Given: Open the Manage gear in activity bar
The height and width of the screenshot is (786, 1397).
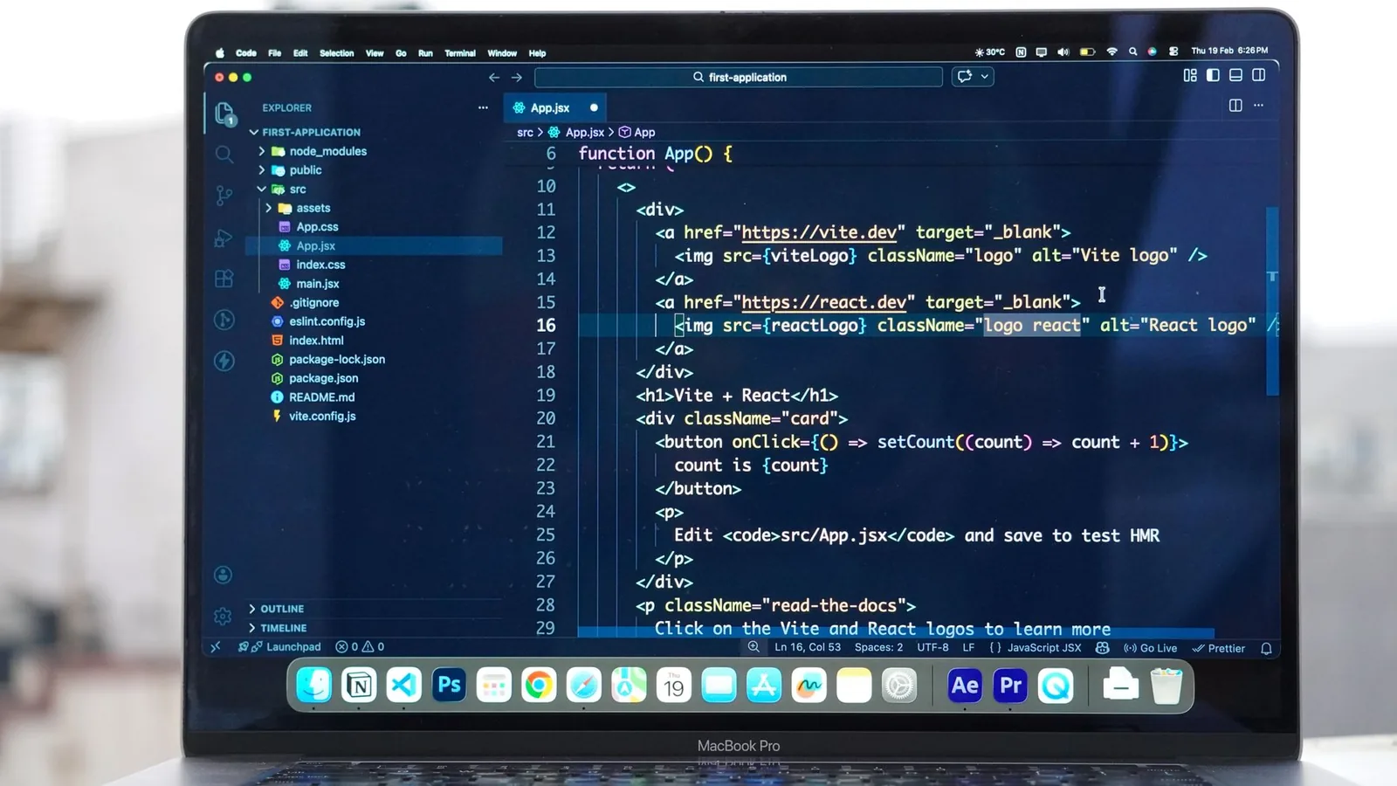Looking at the screenshot, I should (223, 616).
